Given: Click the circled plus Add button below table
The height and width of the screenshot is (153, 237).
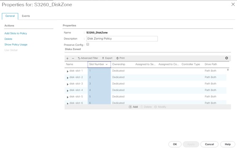Looking at the screenshot, I should coord(133,107).
